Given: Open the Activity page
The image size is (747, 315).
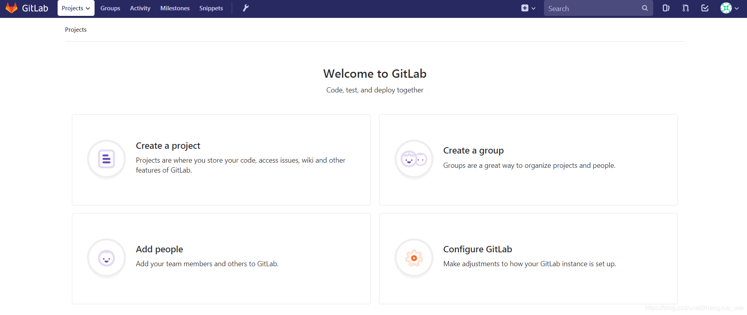Looking at the screenshot, I should (140, 8).
